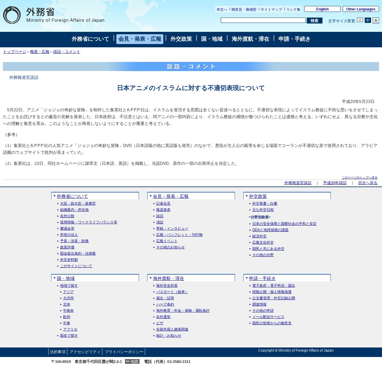Open 採用情報・ワークライフバランス等 link
This screenshot has height=368, width=382.
point(89,222)
